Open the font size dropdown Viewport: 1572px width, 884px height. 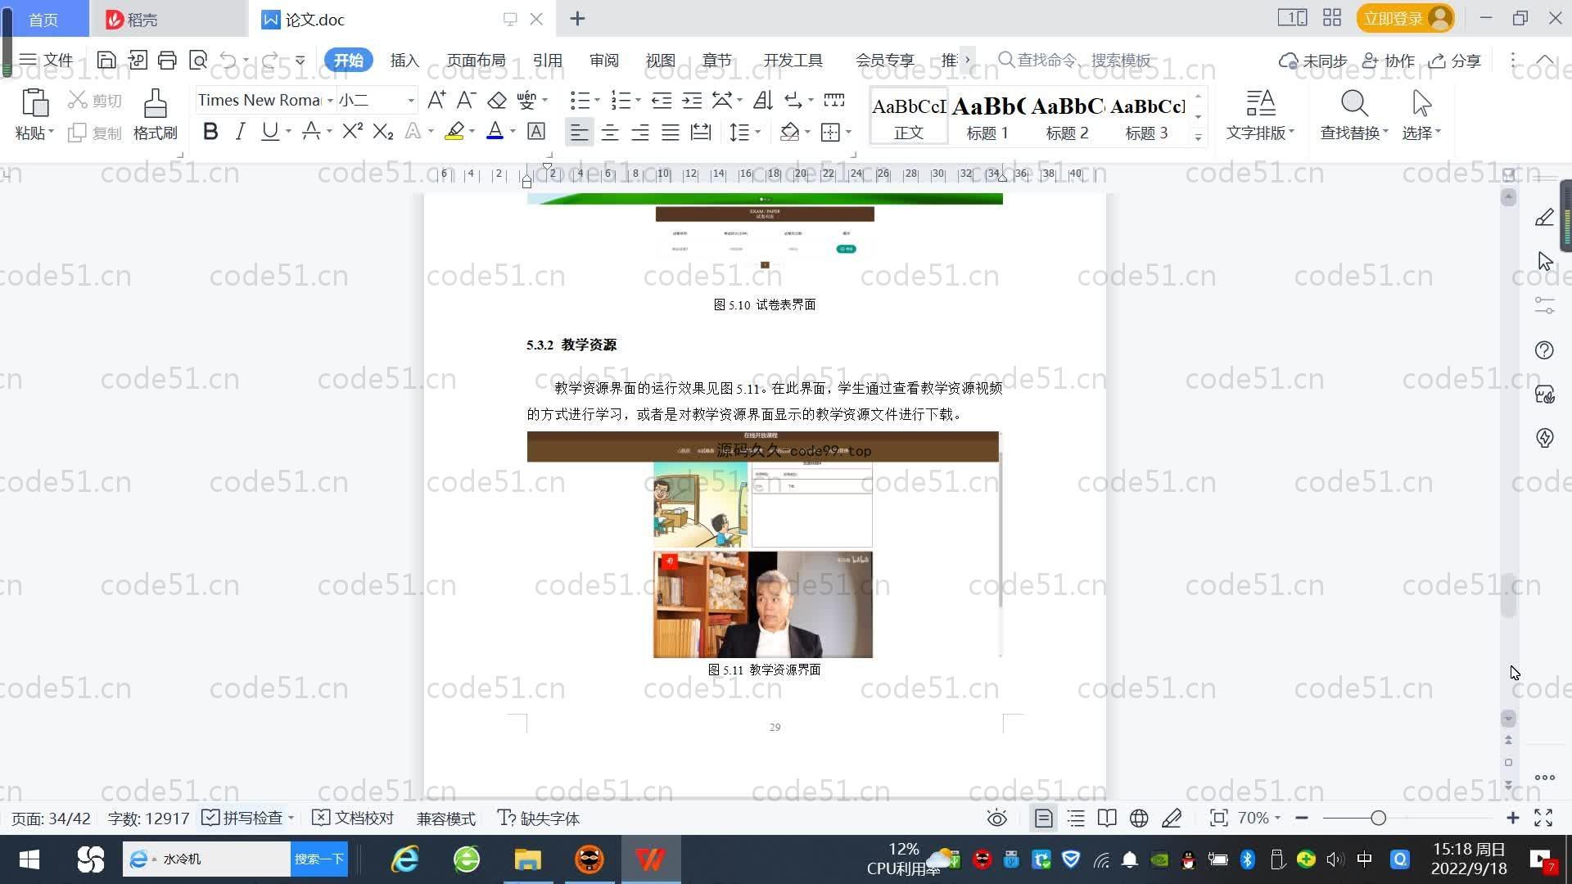point(411,101)
